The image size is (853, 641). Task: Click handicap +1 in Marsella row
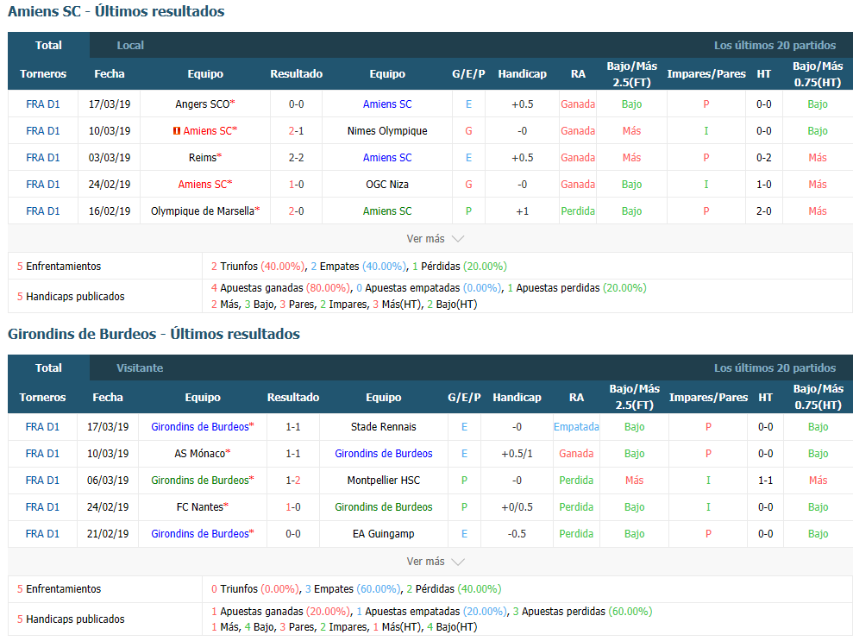pyautogui.click(x=523, y=211)
